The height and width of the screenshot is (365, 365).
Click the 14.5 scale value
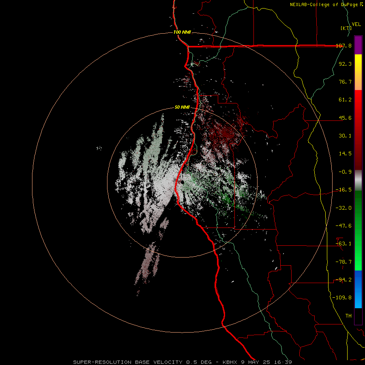[345, 154]
